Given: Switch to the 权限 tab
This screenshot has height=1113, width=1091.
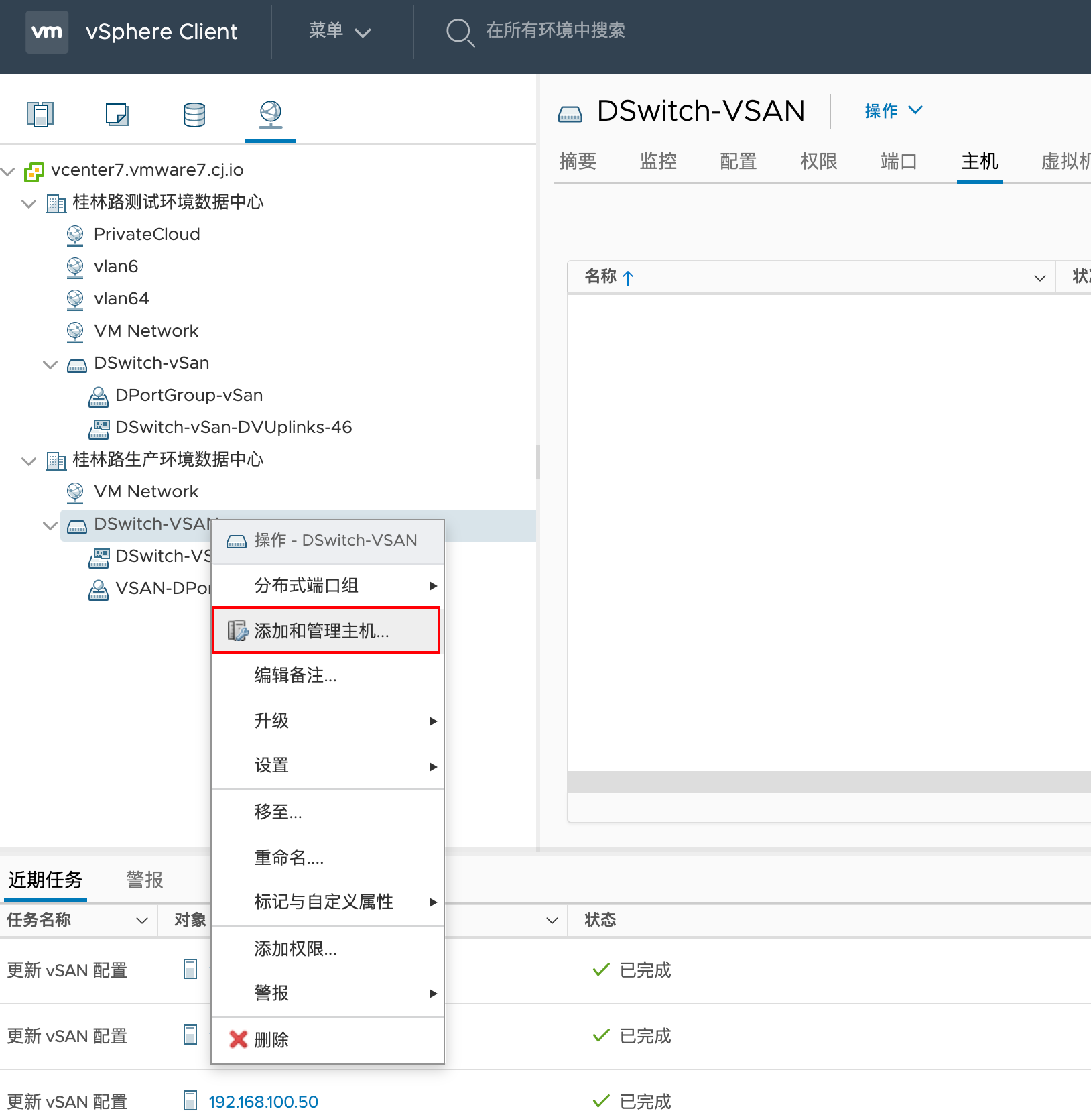Looking at the screenshot, I should 819,161.
